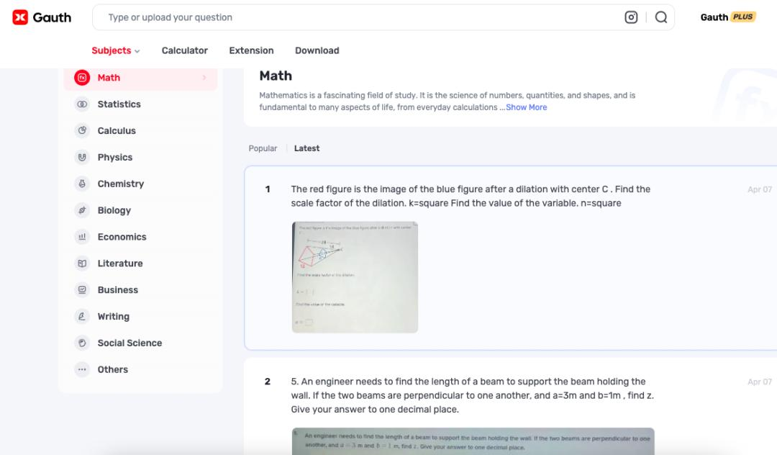Click the Gauth PLUS button
The image size is (777, 455).
coord(727,17)
